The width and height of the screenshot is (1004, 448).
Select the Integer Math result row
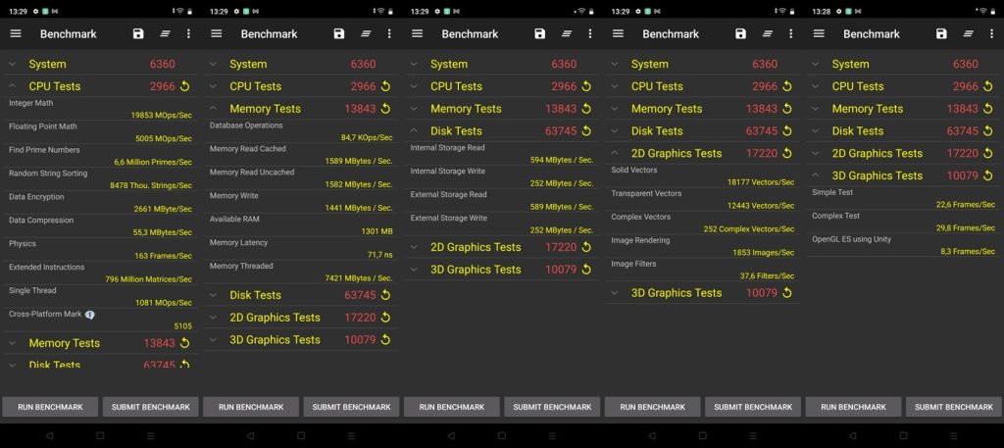point(101,109)
